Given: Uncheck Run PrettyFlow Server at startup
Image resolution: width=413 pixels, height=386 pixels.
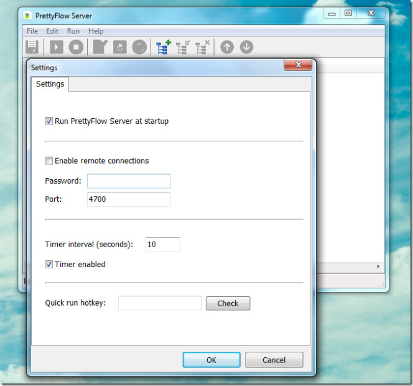Looking at the screenshot, I should (x=49, y=121).
